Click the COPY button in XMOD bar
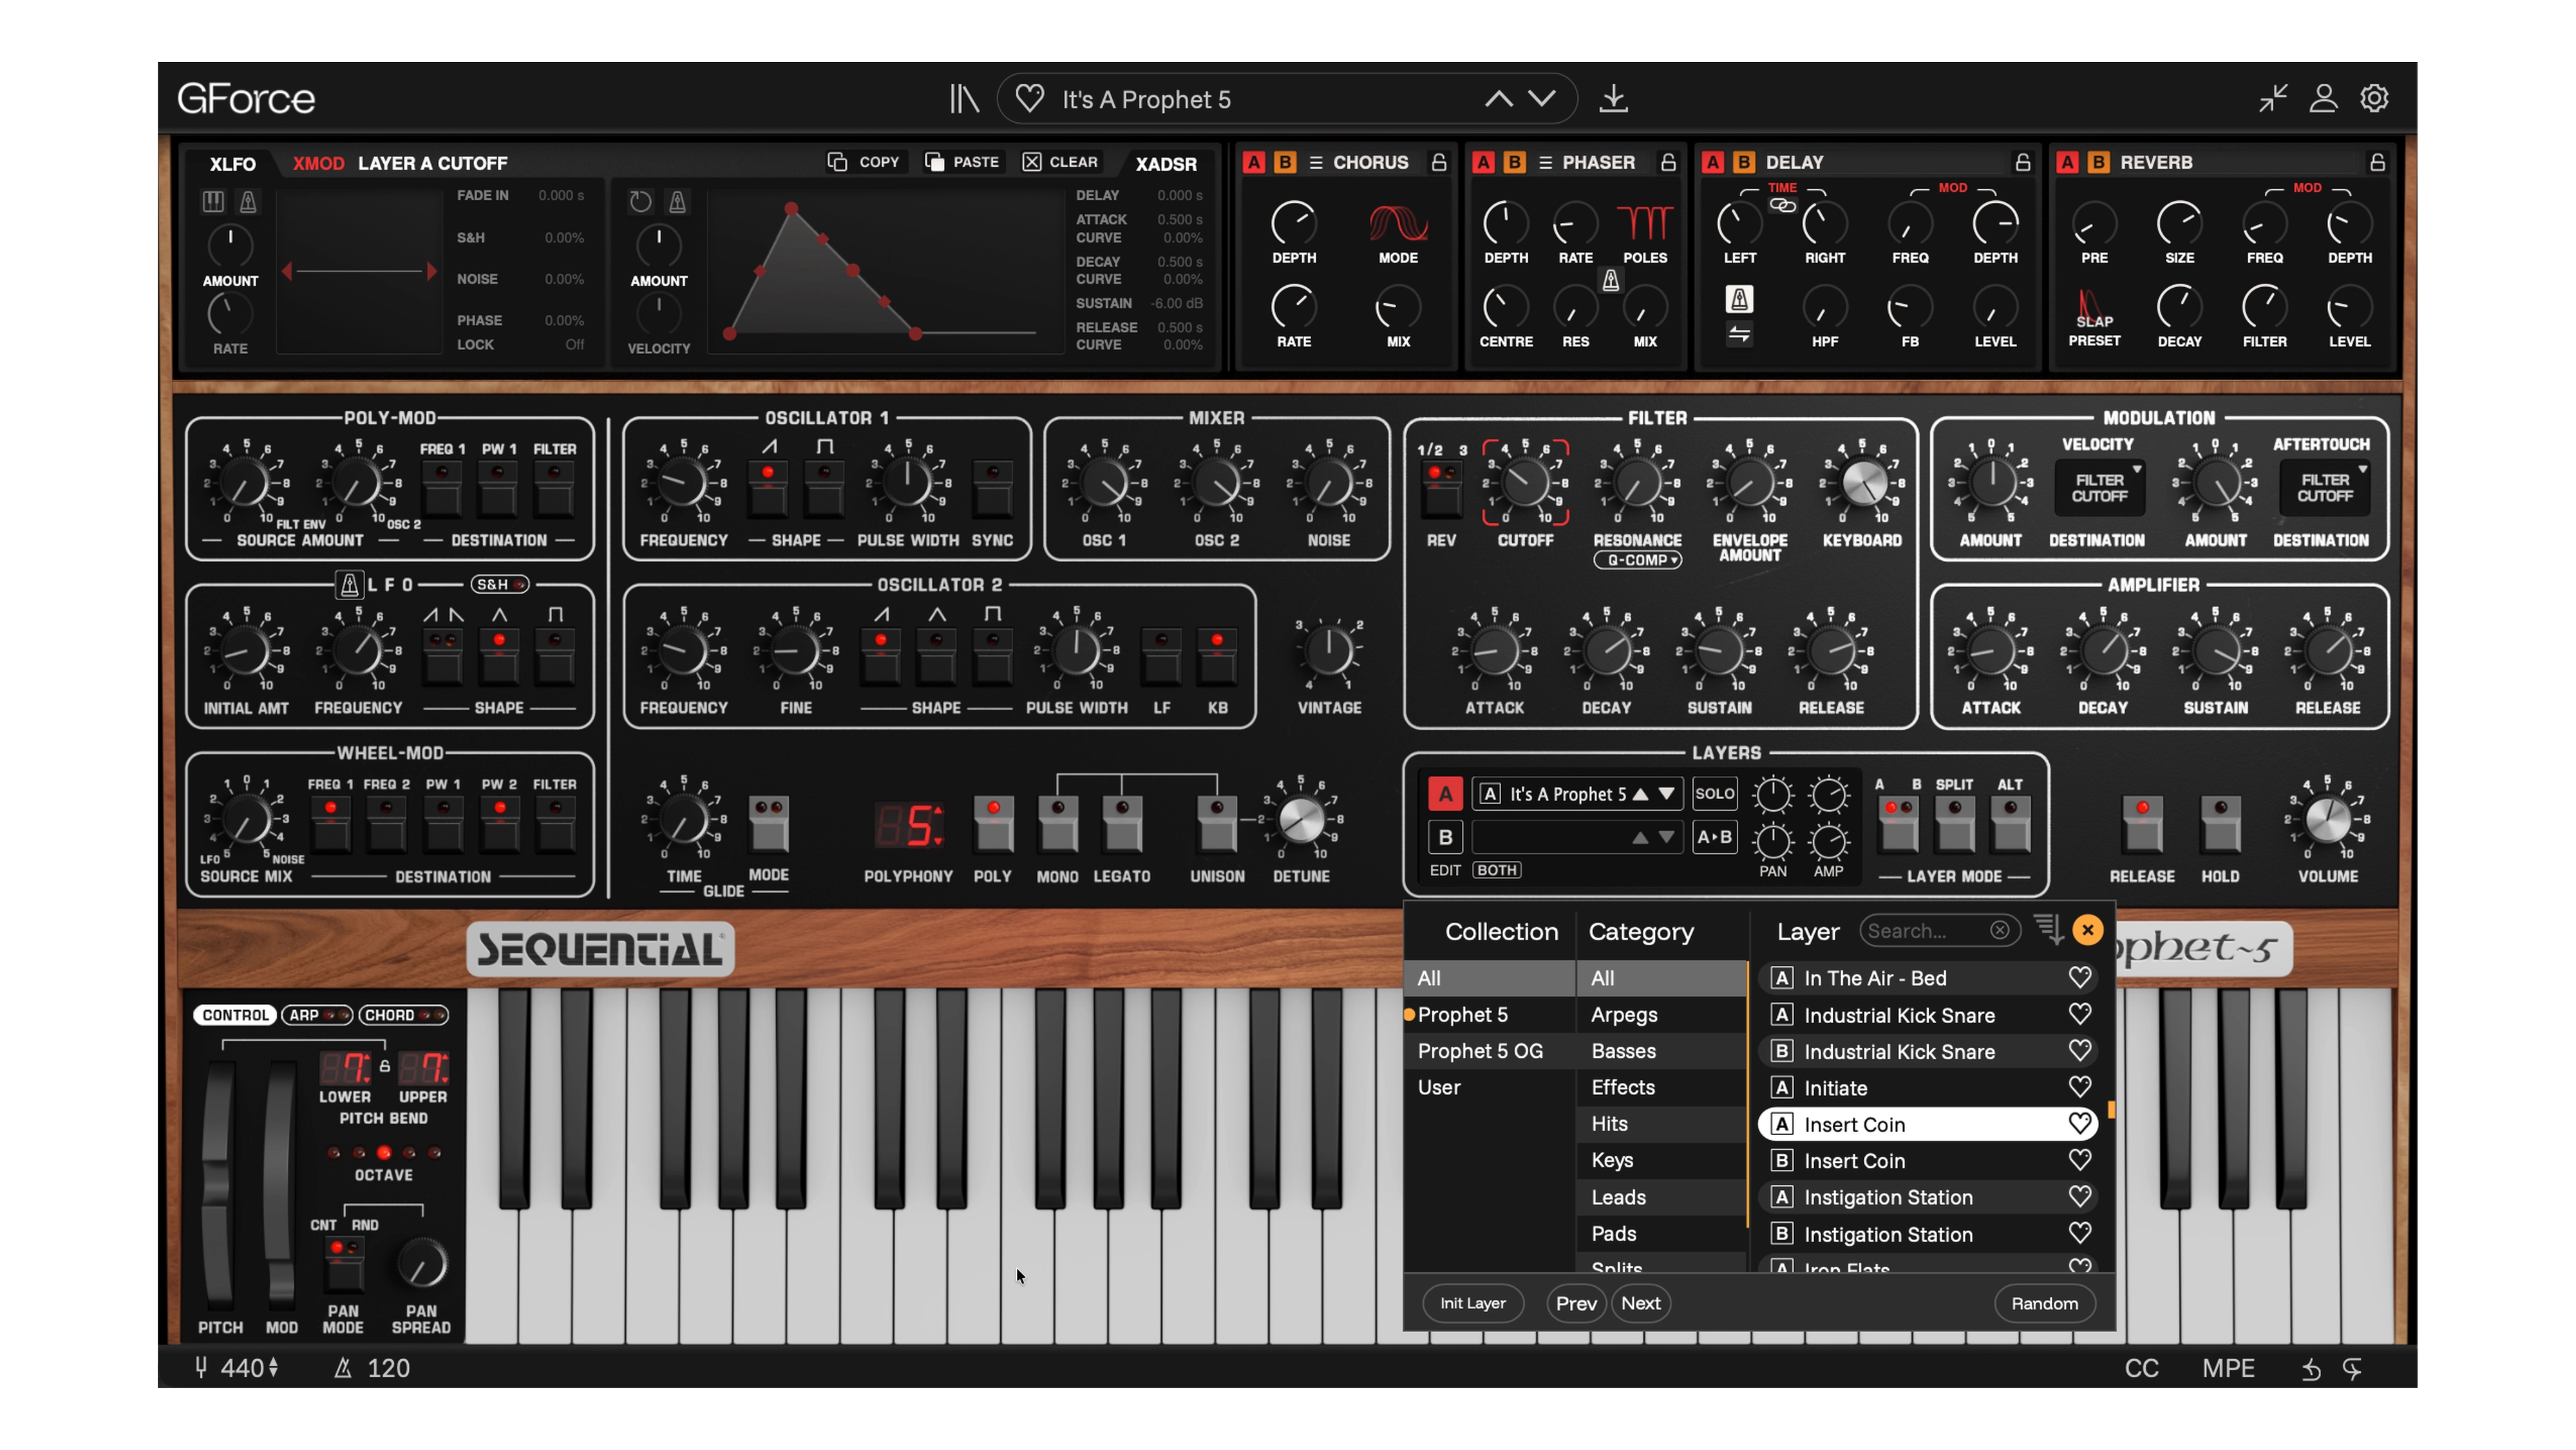Viewport: 2576px width, 1450px height. click(x=864, y=162)
